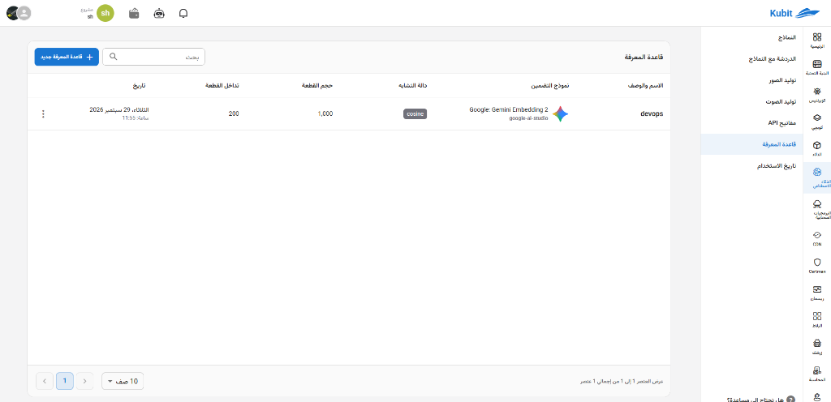Open the CDN rail icon
The height and width of the screenshot is (402, 831).
tap(816, 237)
